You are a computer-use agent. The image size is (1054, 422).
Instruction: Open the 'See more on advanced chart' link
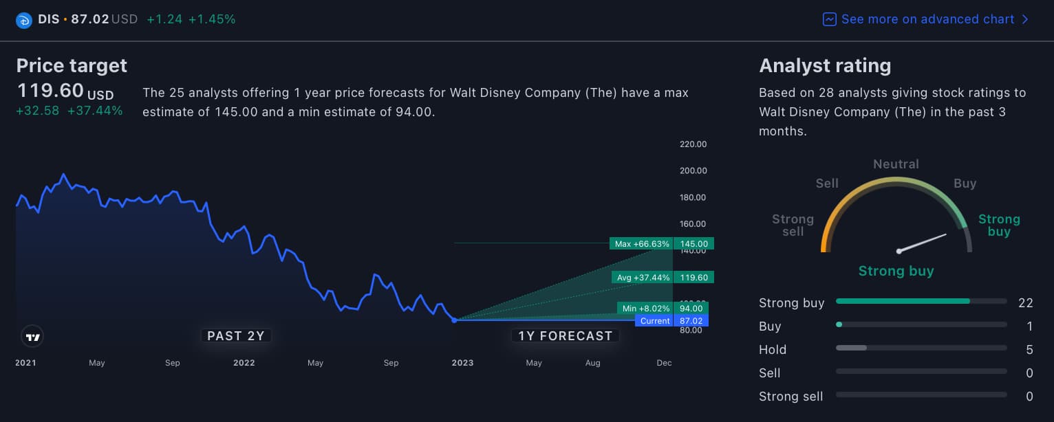tap(926, 19)
